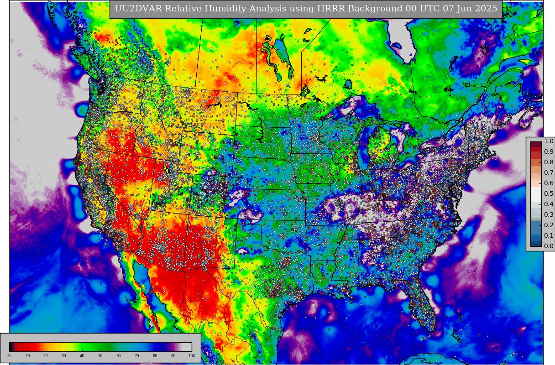
Task: Click the 80 tick label on bottom colorbar
Action: click(x=155, y=356)
